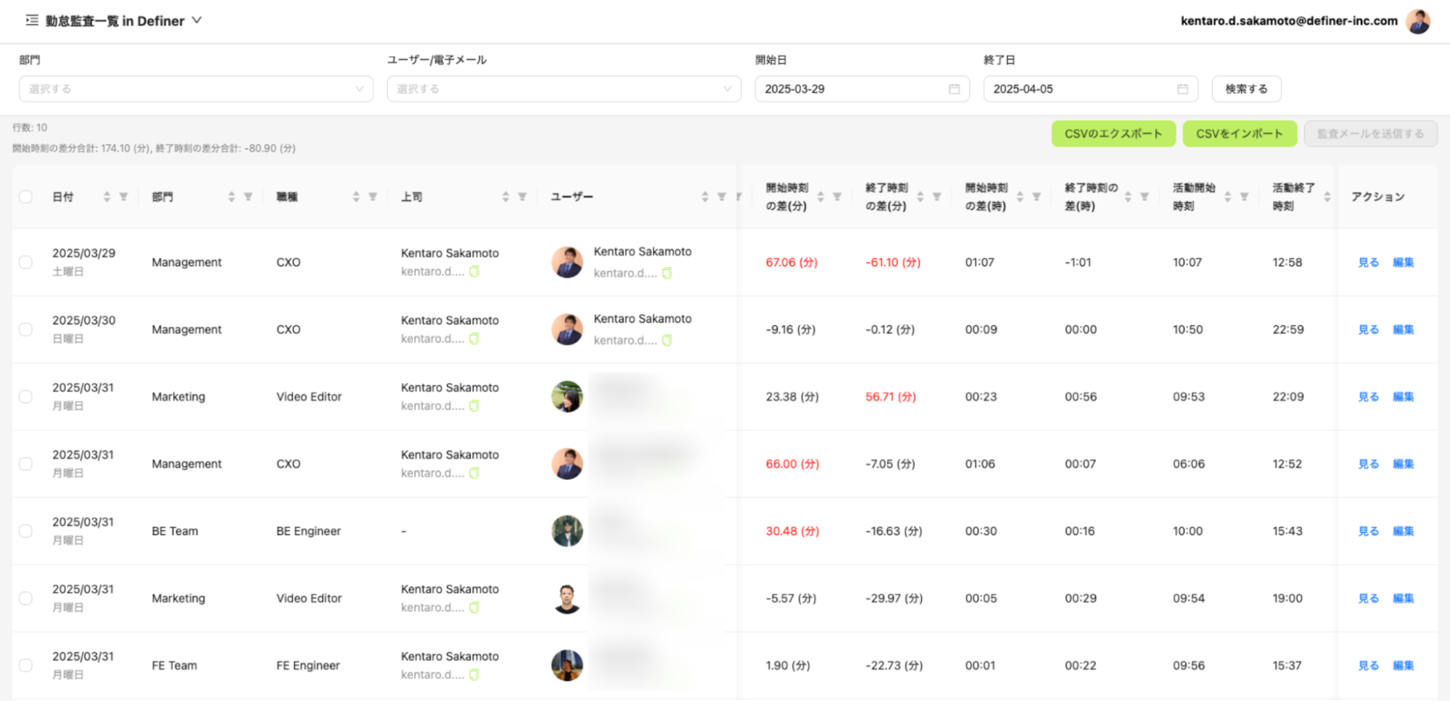Click 見る link for 2025/03/30 row
Screen dimensions: 1450x701
coord(1368,330)
